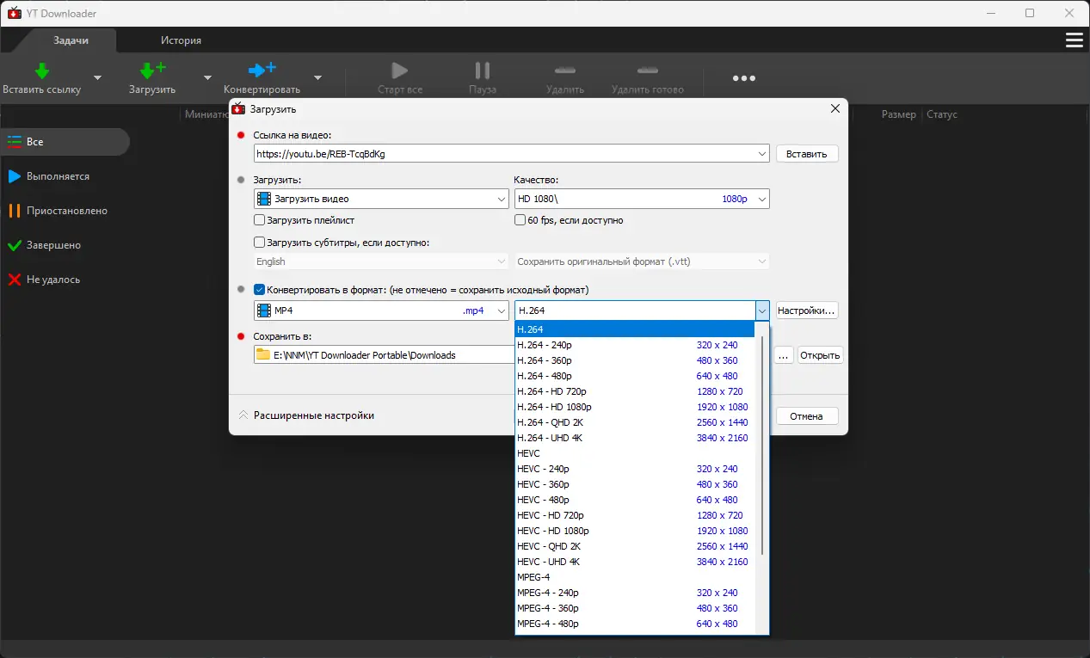Screen dimensions: 1090x658
Task: Click the Конвертировать blue arrow icon
Action: [262, 71]
